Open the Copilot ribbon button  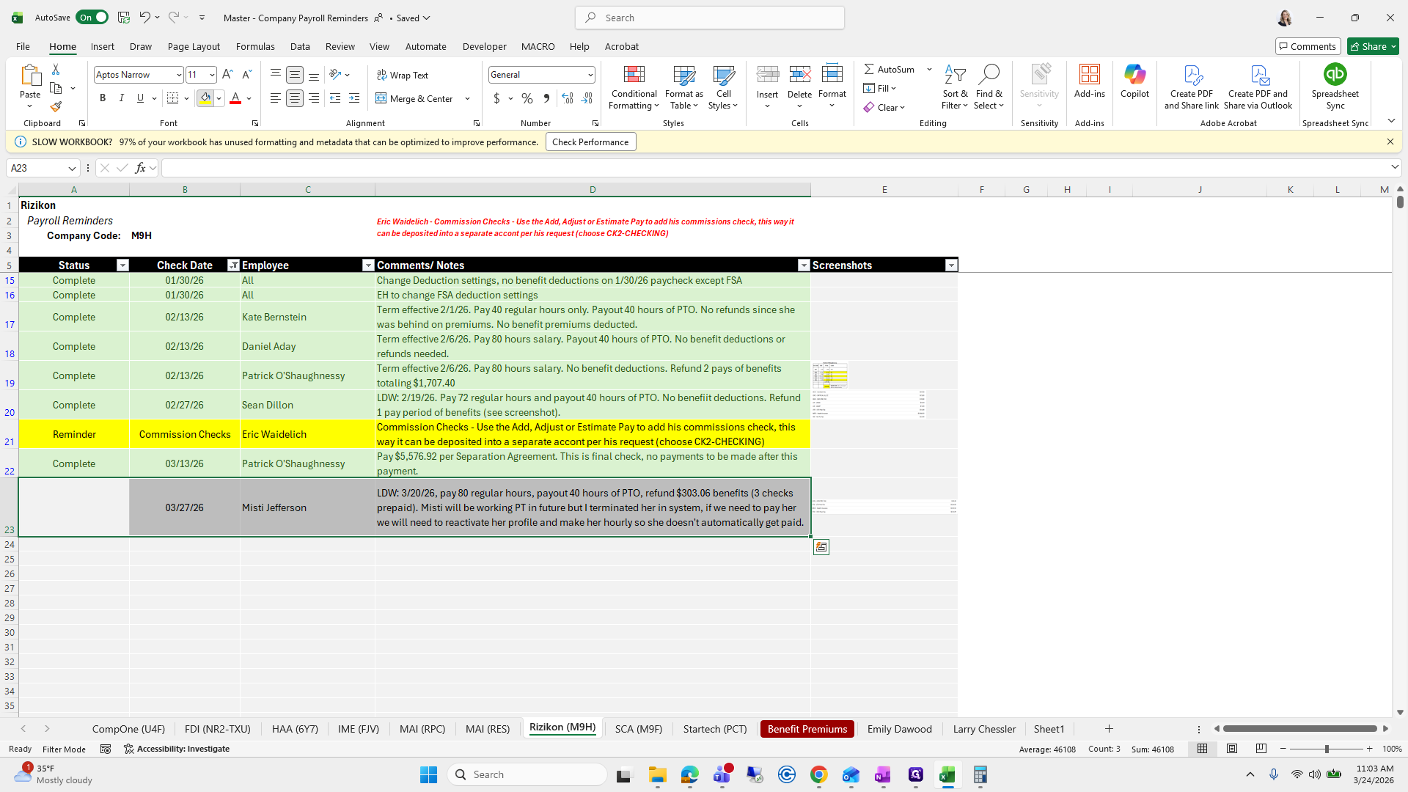[x=1134, y=81]
